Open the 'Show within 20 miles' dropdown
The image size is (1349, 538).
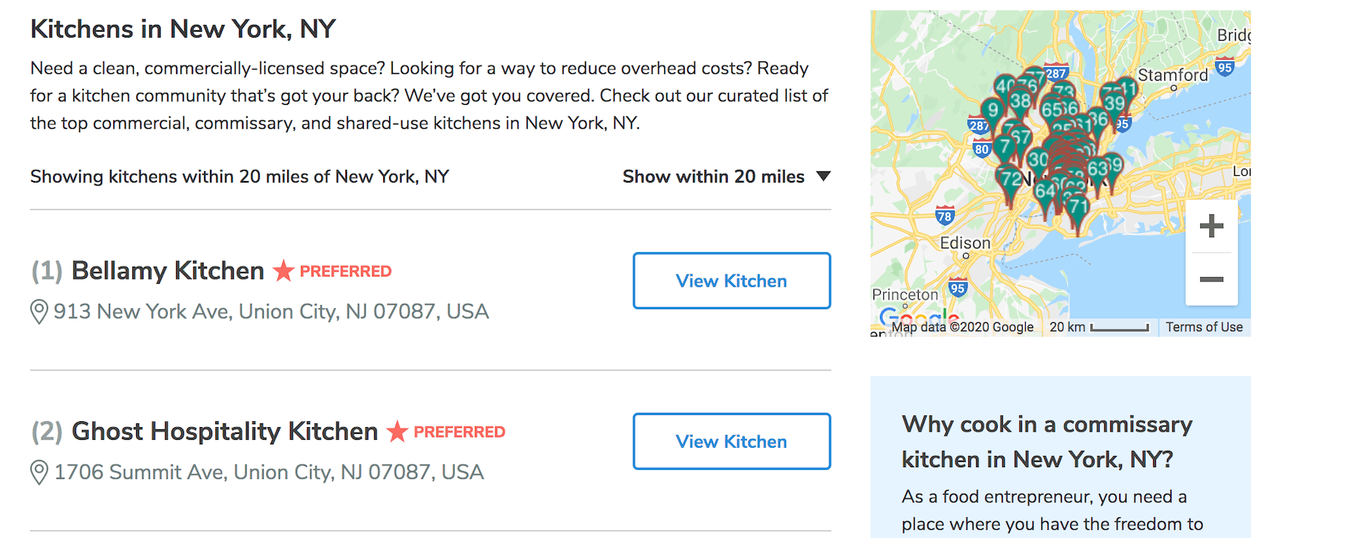tap(726, 177)
